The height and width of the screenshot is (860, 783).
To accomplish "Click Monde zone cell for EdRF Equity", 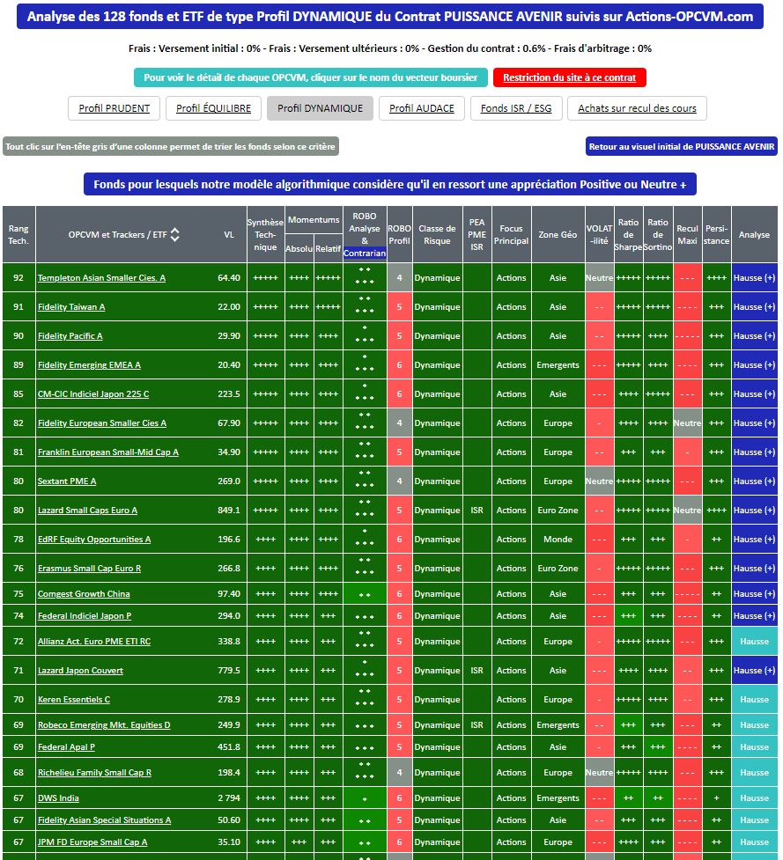I will (x=558, y=540).
